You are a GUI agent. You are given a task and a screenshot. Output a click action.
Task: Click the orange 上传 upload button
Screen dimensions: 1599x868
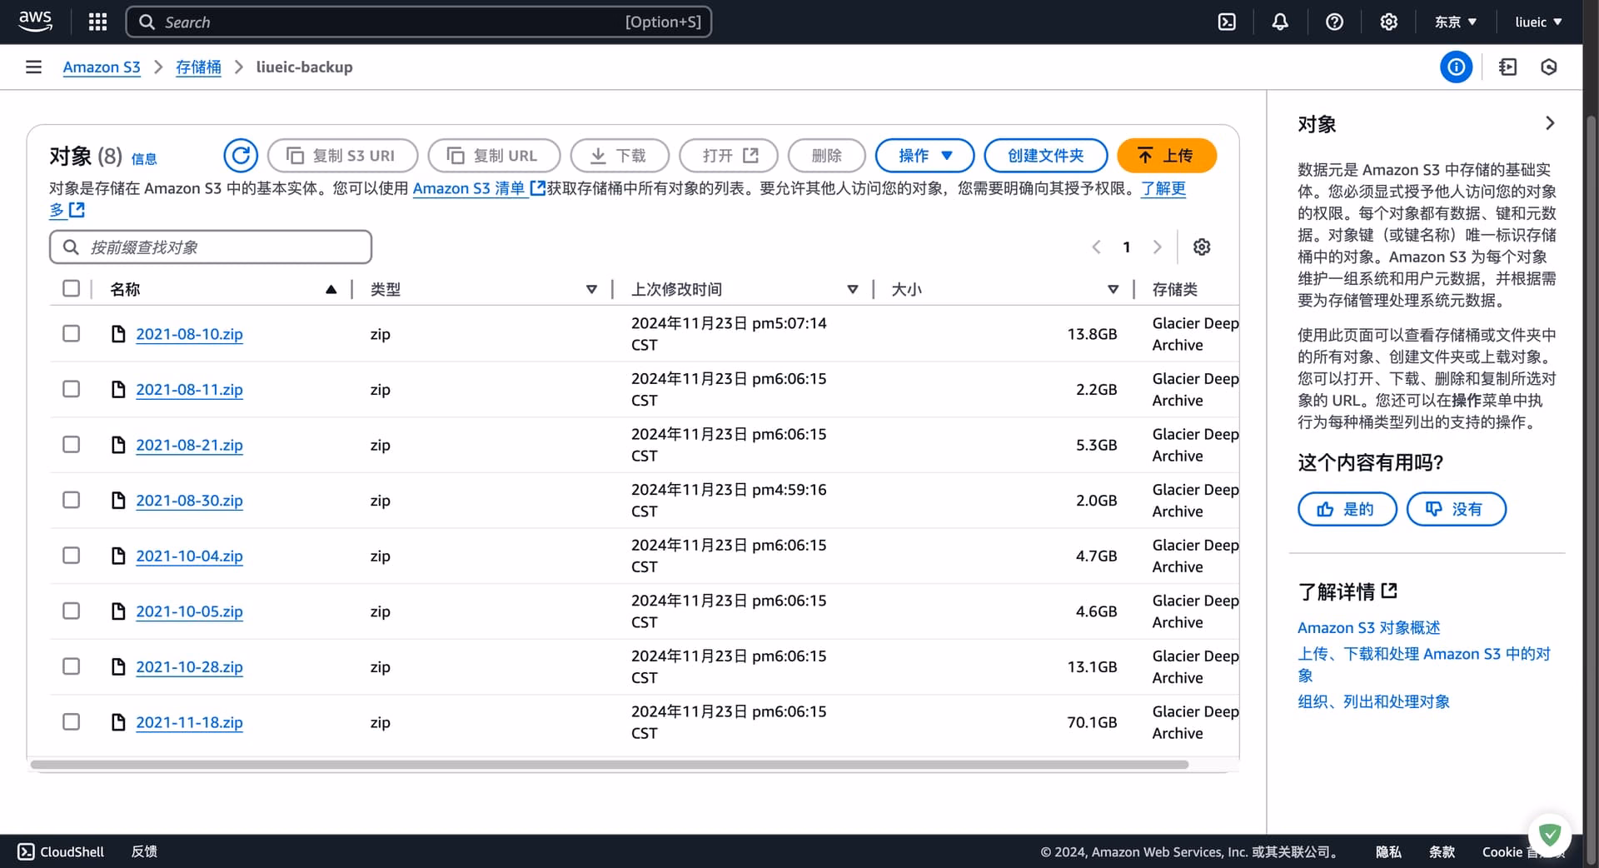tap(1167, 155)
